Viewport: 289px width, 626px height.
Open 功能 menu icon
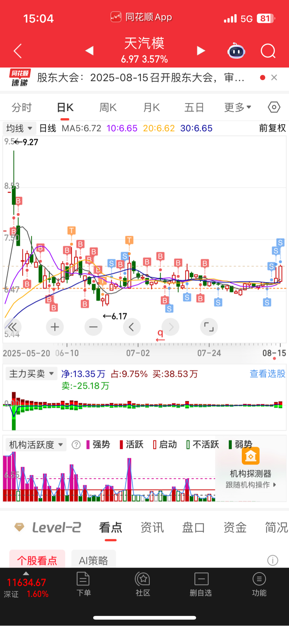(259, 584)
